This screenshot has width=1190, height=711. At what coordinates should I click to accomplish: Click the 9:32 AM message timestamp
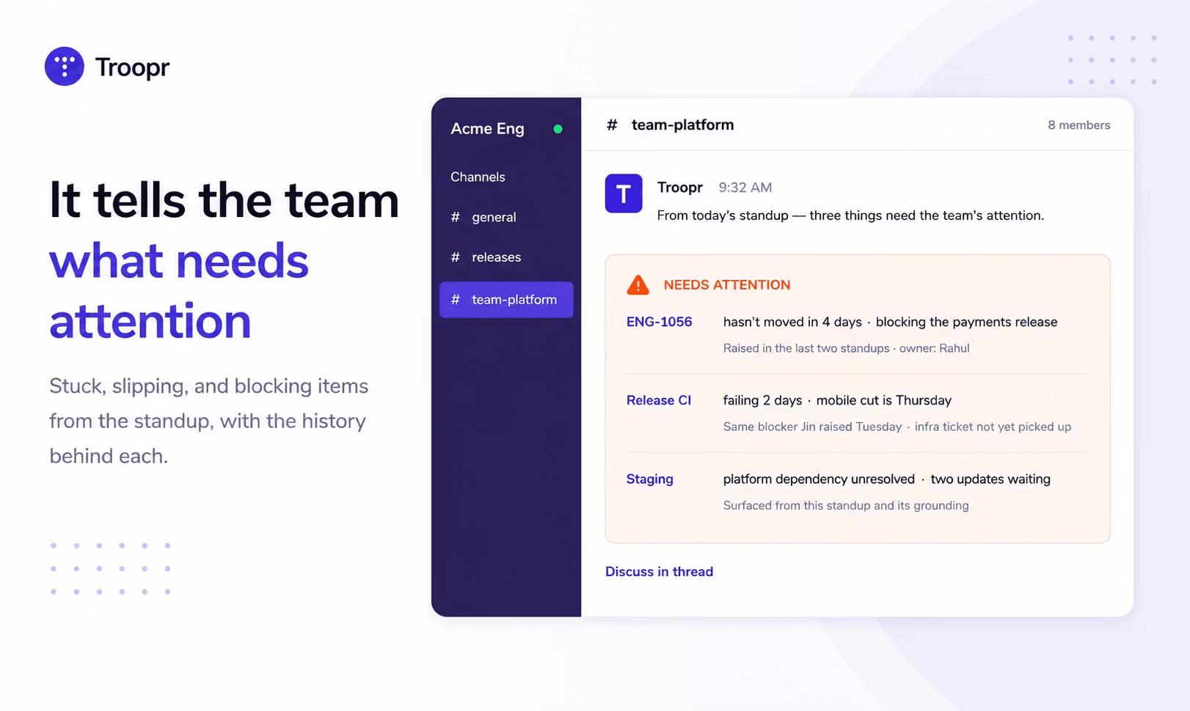745,188
